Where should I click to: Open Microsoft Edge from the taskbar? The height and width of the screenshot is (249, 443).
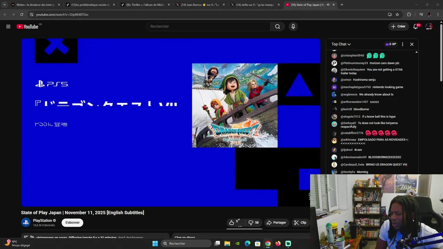coord(247,243)
